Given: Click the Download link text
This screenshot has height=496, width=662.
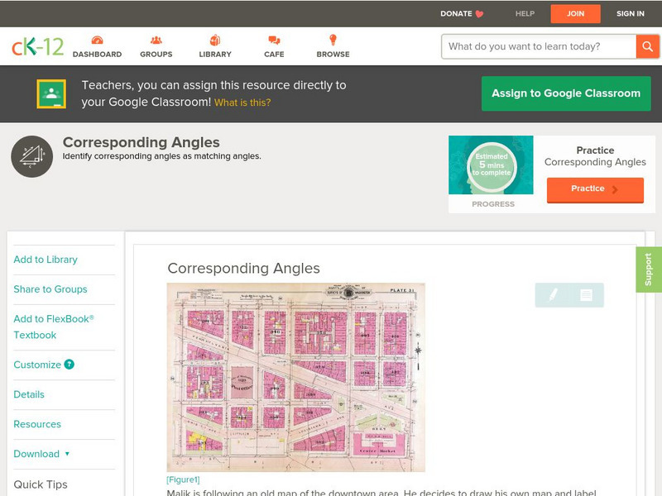Looking at the screenshot, I should coord(36,454).
